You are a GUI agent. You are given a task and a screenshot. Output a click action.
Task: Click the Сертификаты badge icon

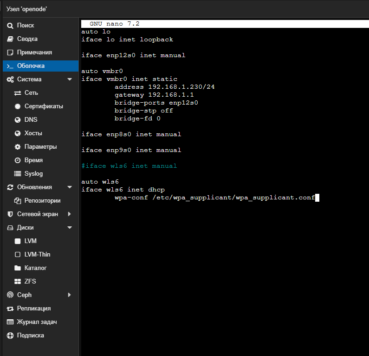pos(18,106)
